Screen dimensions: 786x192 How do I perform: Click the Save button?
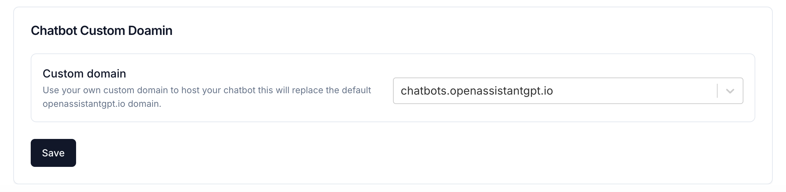coord(53,153)
